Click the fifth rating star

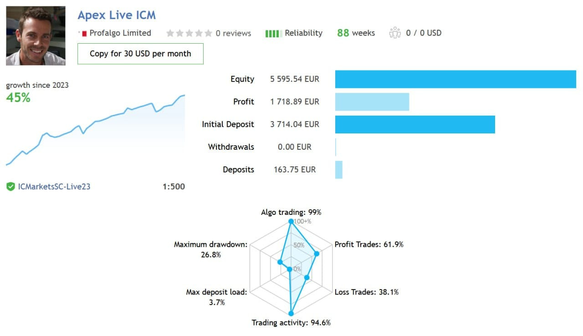[209, 33]
